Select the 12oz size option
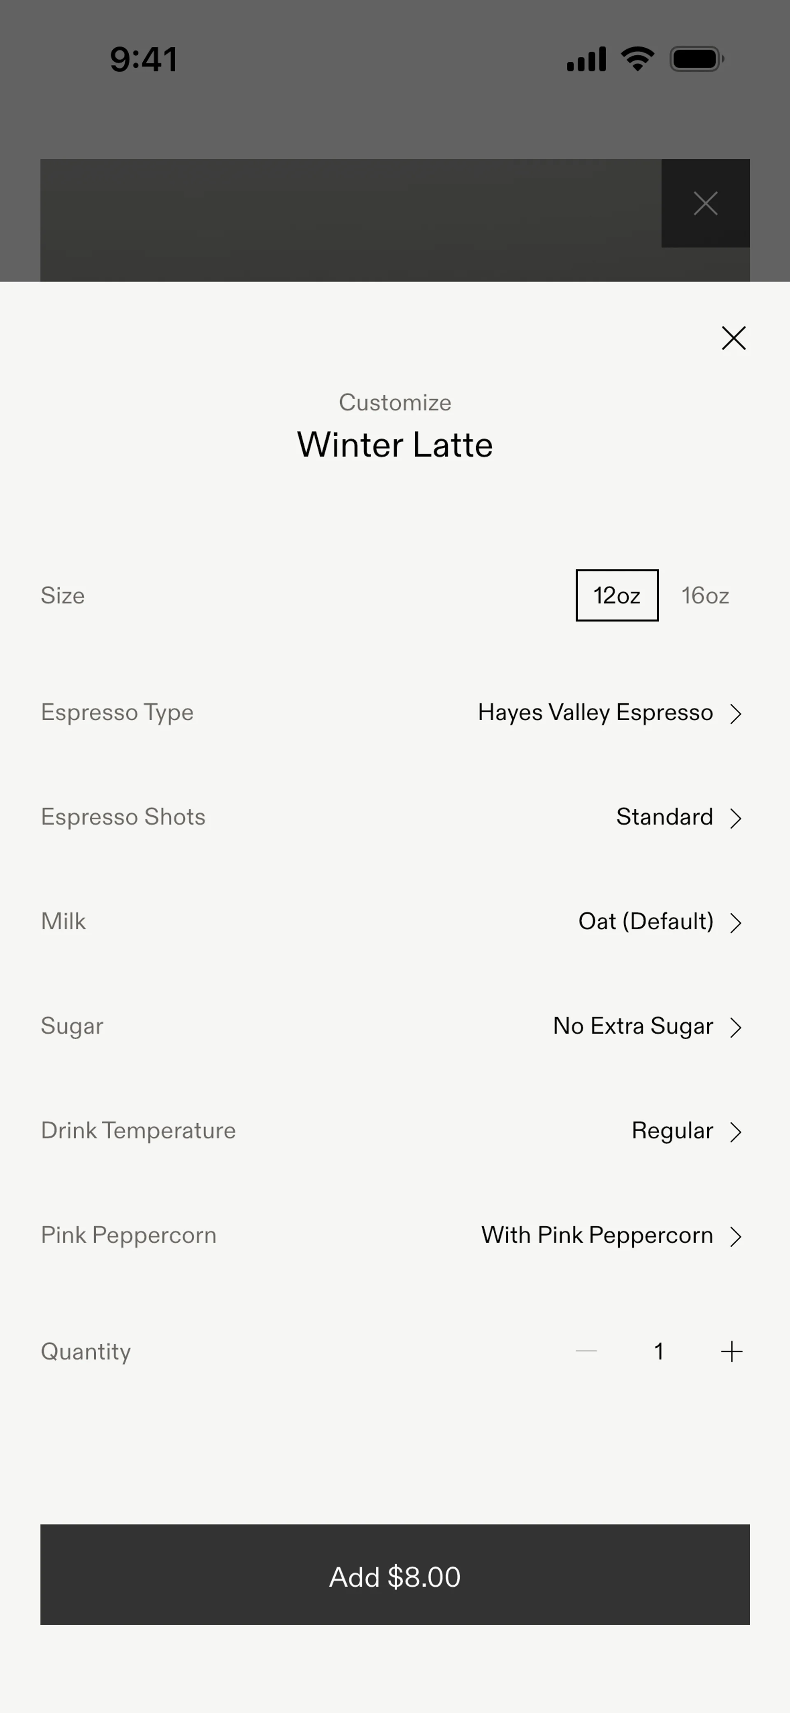Viewport: 790px width, 1713px height. (616, 595)
